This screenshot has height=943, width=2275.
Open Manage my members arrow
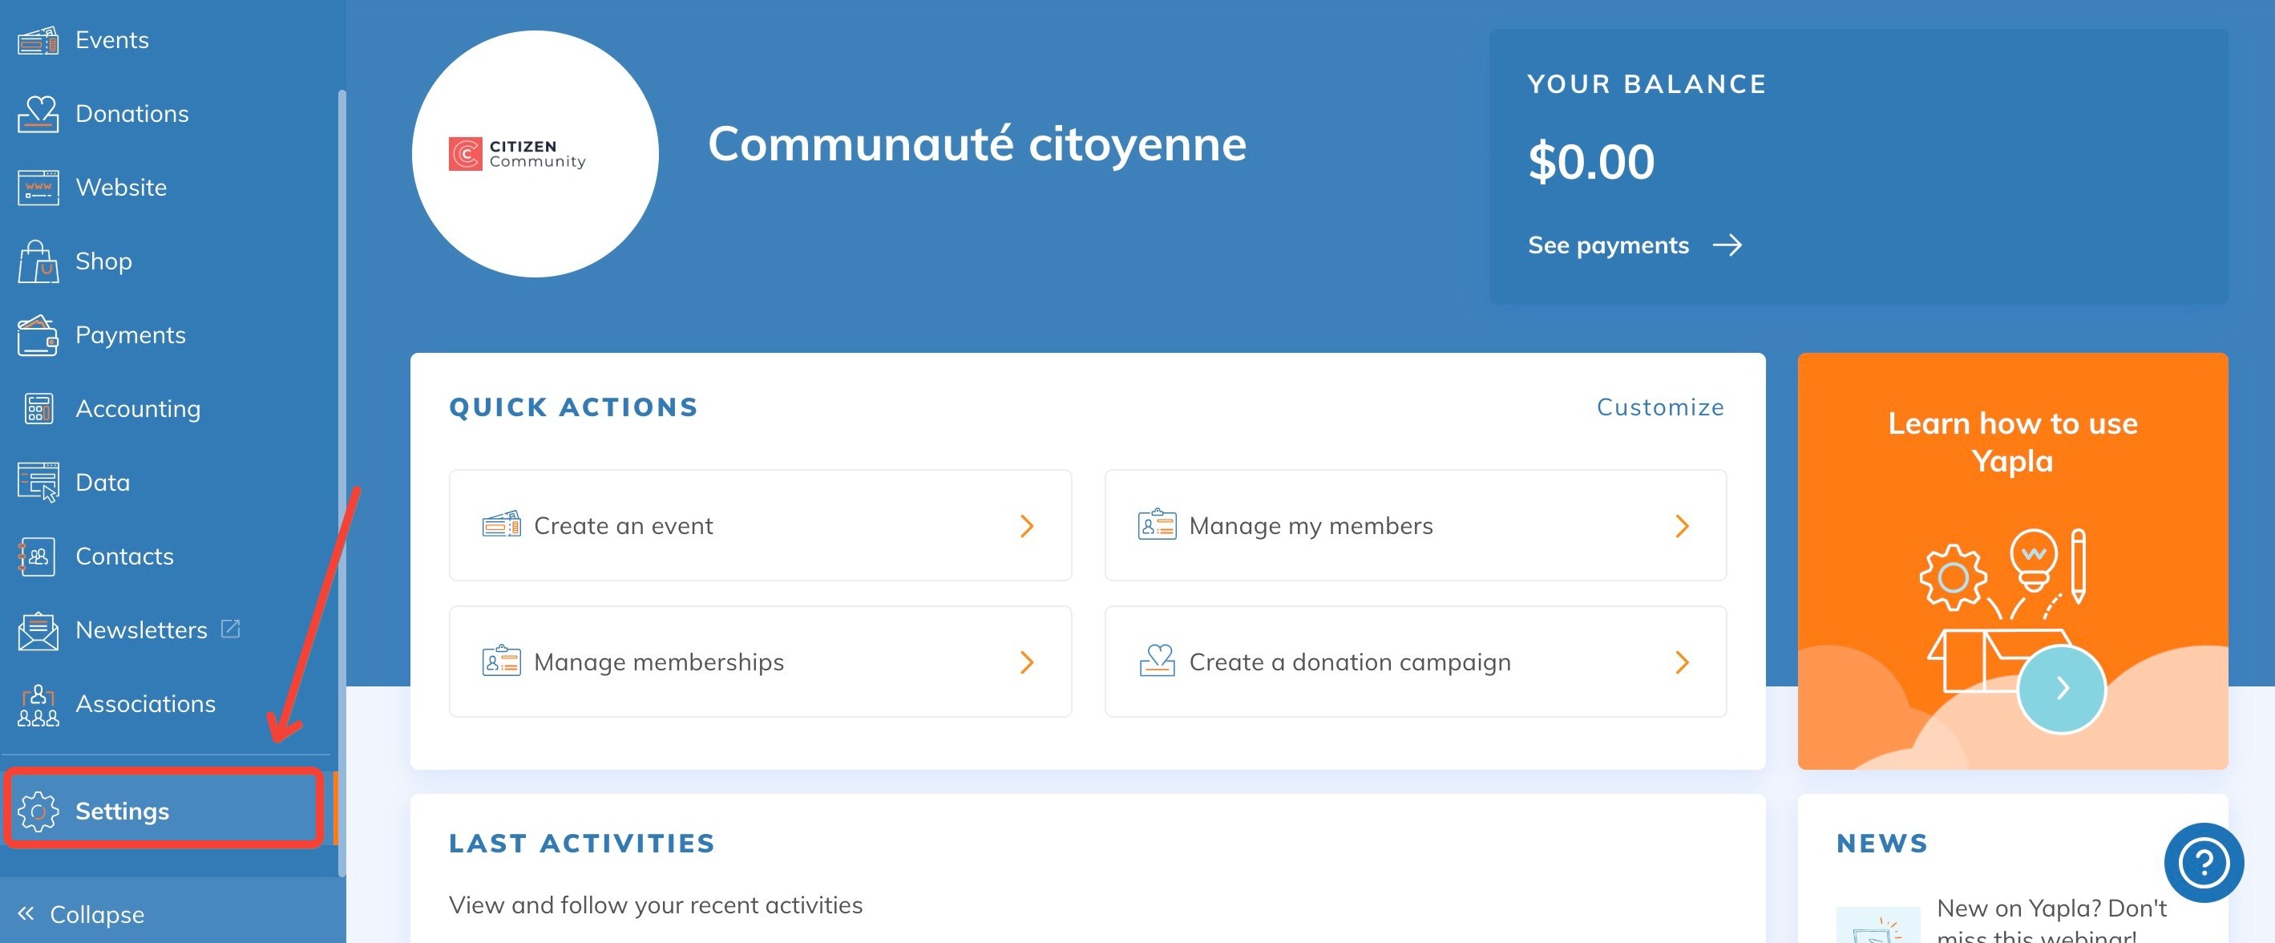tap(1682, 526)
